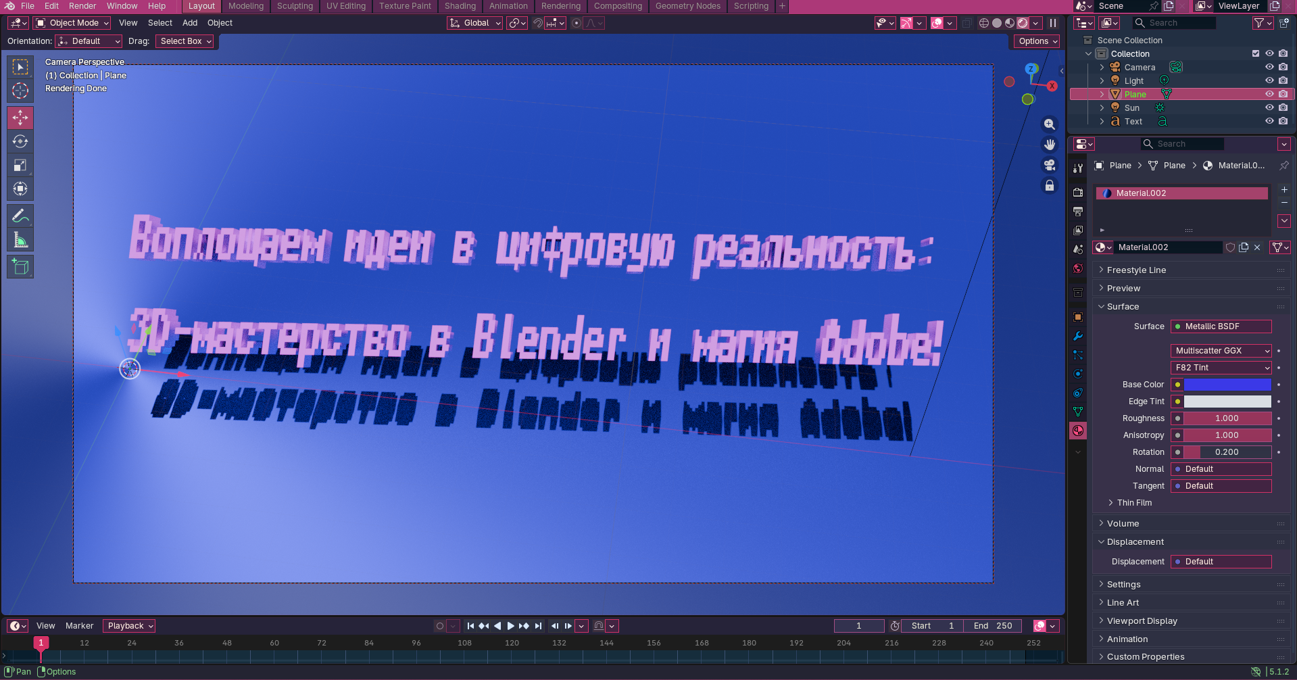
Task: Toggle visibility of Light in outliner
Action: [1269, 80]
